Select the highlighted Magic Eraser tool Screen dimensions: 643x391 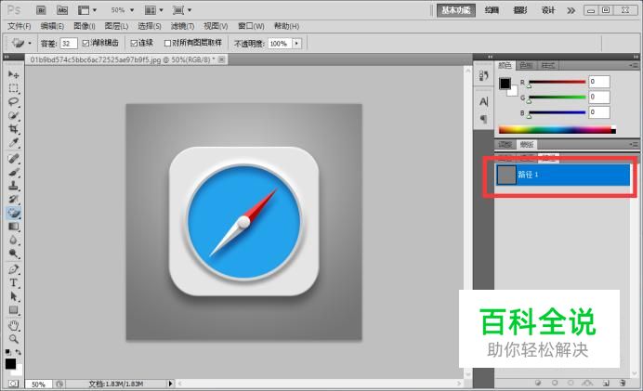(x=14, y=213)
